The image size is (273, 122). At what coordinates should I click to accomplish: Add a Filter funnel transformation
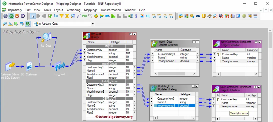[x=61, y=16]
